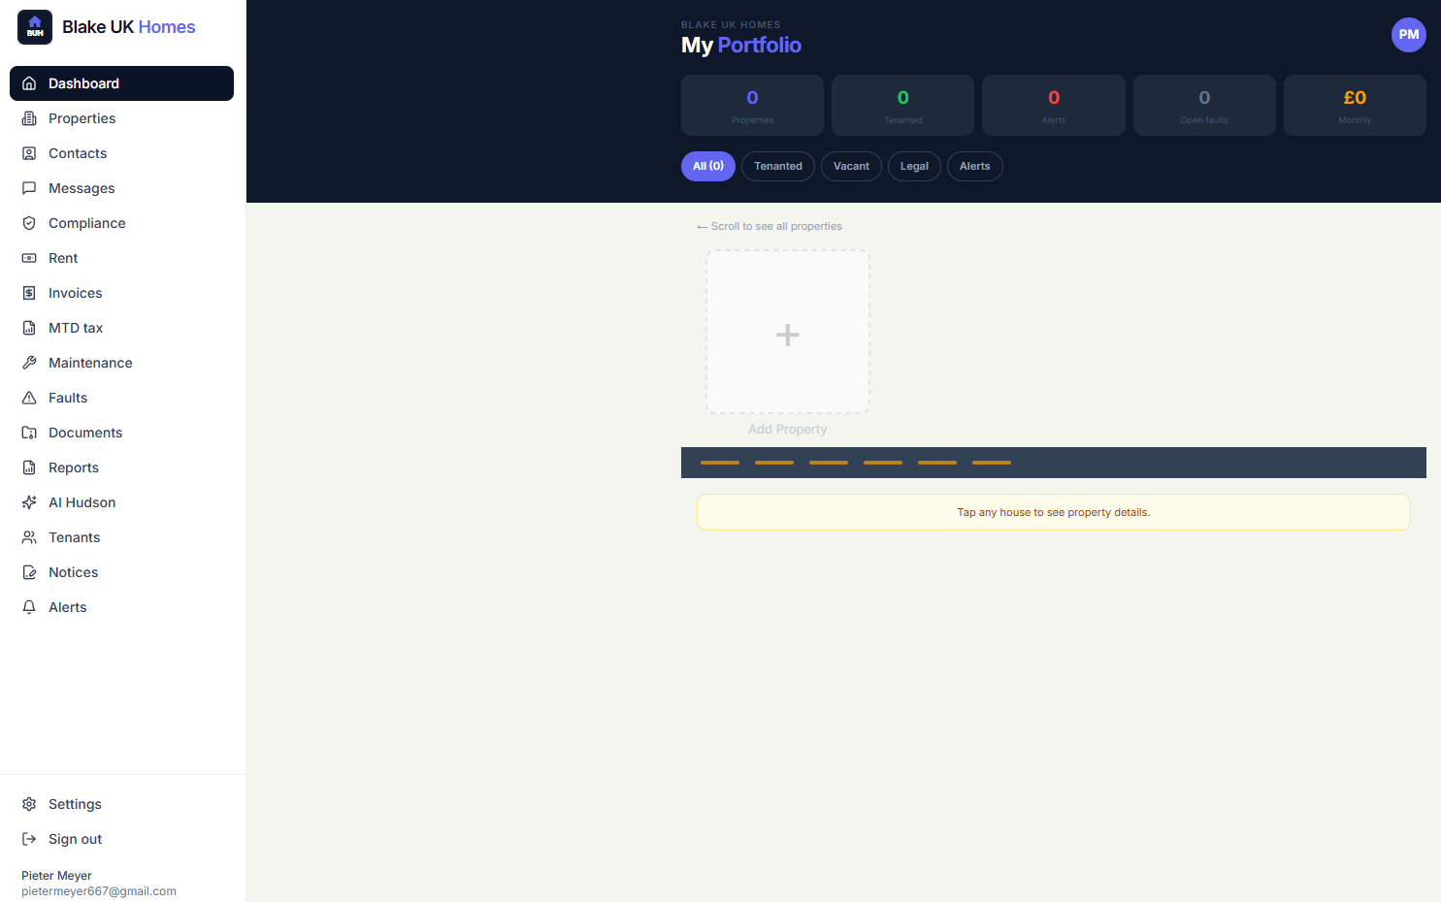This screenshot has width=1441, height=902.
Task: Click the Open faults stat card
Action: [x=1204, y=106]
